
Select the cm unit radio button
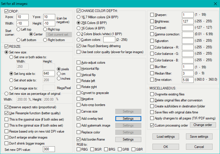point(59,74)
